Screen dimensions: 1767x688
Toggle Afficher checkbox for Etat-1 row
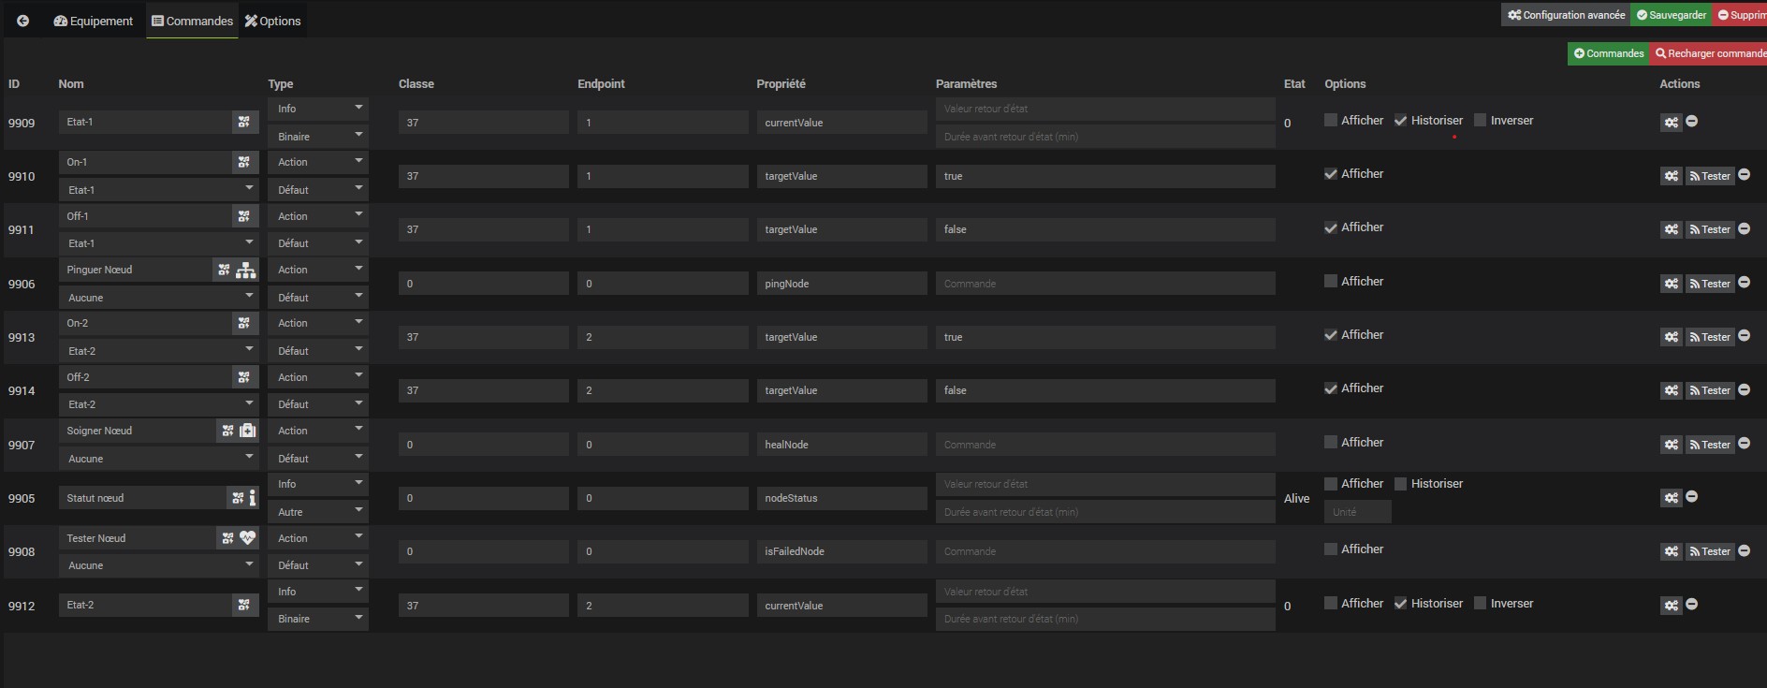point(1331,120)
